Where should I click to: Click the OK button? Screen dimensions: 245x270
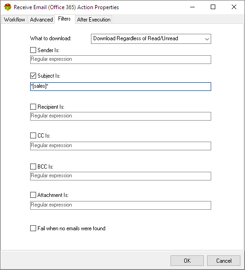(187, 260)
